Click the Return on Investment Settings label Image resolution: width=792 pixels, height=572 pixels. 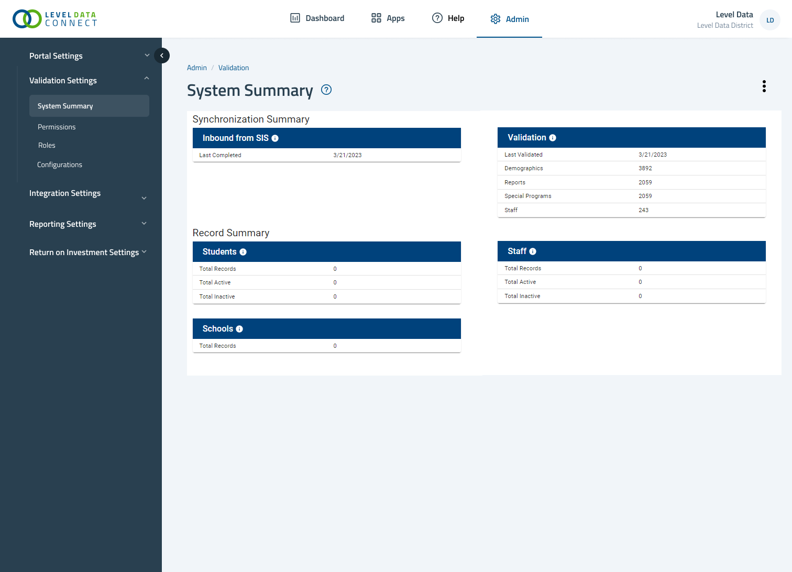[x=84, y=252]
